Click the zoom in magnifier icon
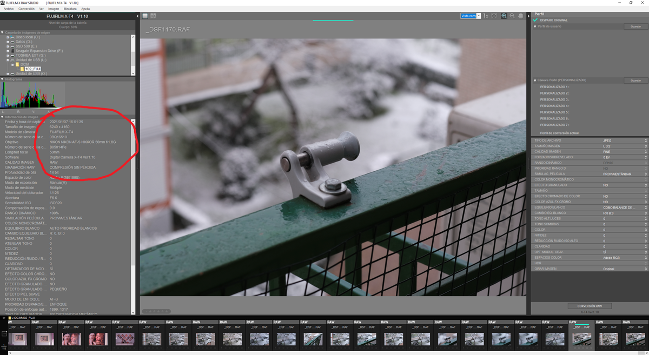Screen dimensions: 649x355 (504, 16)
